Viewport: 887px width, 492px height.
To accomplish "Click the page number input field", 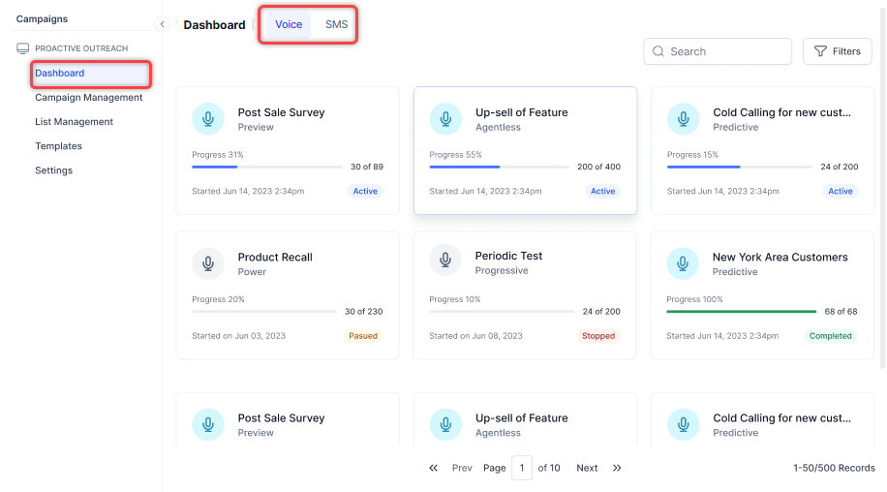I will tap(522, 468).
